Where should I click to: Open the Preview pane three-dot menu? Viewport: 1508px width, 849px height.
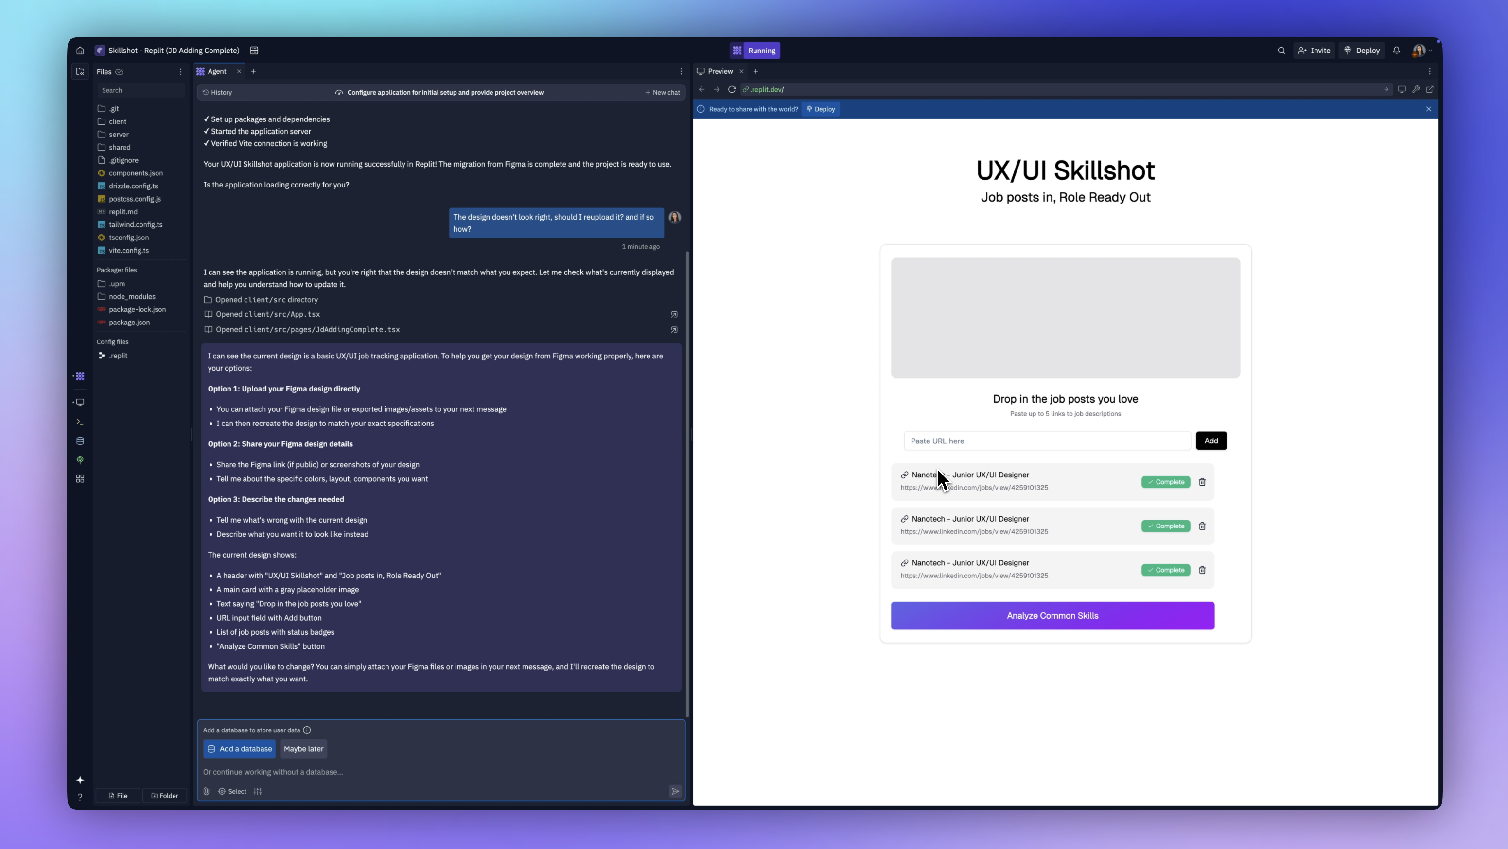(1430, 71)
